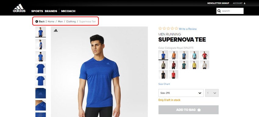The height and width of the screenshot is (117, 259).
Task: Click the first rating star
Action: pyautogui.click(x=160, y=28)
